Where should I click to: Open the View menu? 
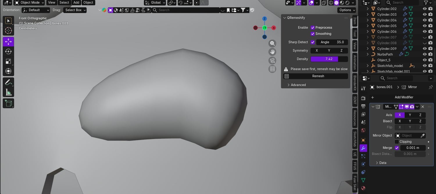click(x=52, y=3)
